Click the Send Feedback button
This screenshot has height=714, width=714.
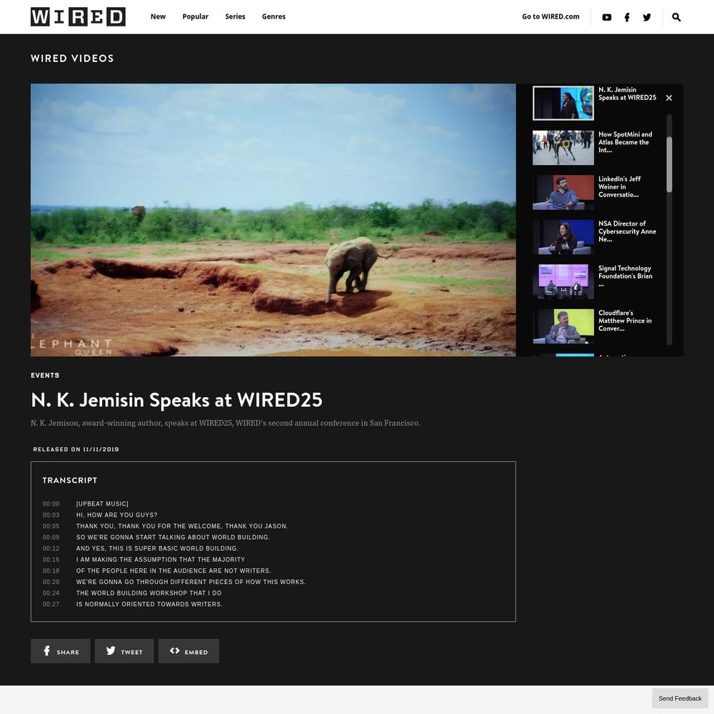(680, 698)
